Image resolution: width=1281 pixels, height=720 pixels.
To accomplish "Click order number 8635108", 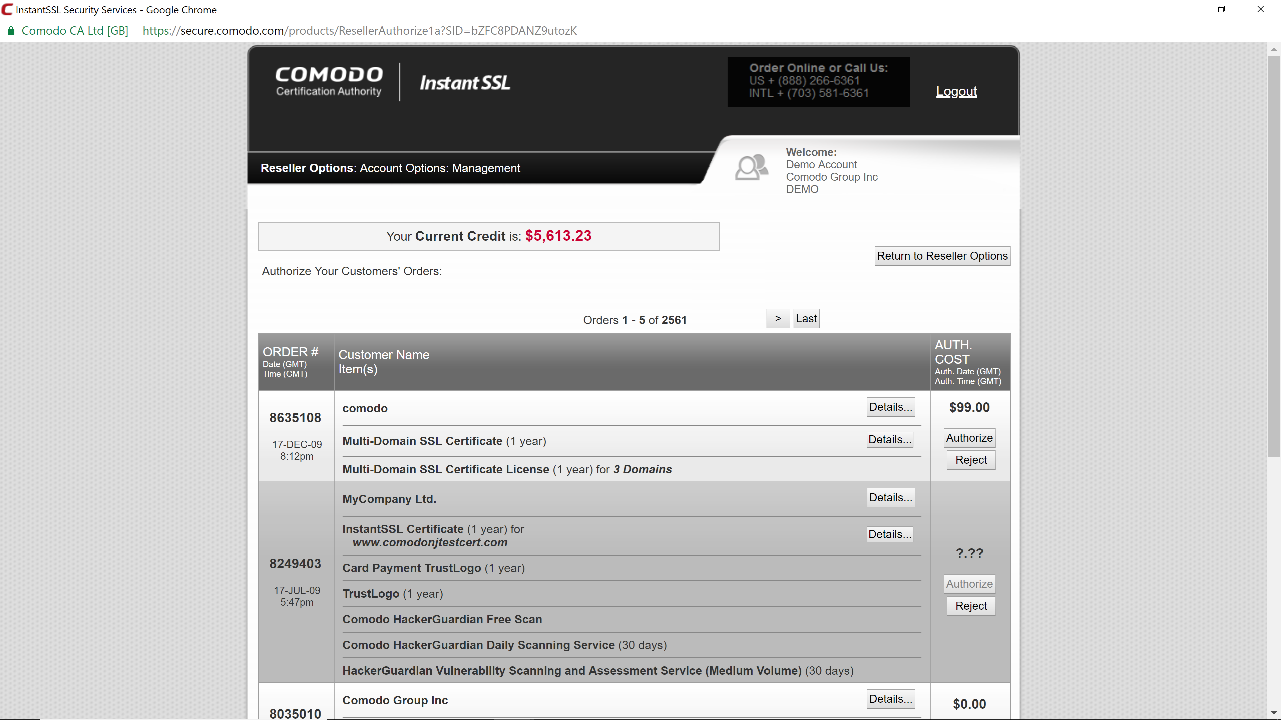I will [x=295, y=418].
